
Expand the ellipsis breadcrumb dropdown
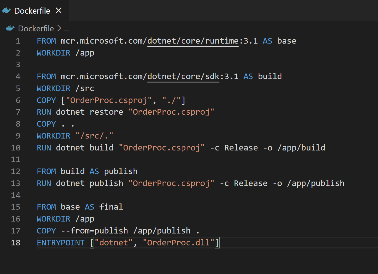click(67, 28)
